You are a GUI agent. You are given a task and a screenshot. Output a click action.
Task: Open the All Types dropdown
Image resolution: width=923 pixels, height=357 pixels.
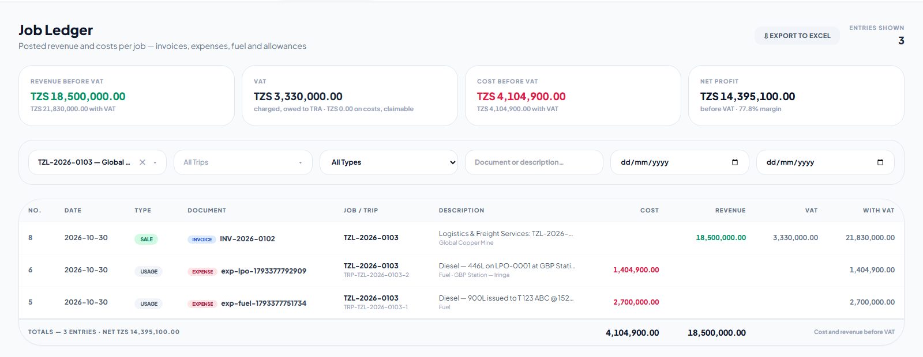click(389, 162)
